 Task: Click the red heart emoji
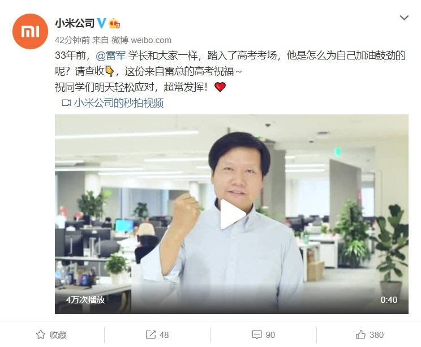pos(220,87)
